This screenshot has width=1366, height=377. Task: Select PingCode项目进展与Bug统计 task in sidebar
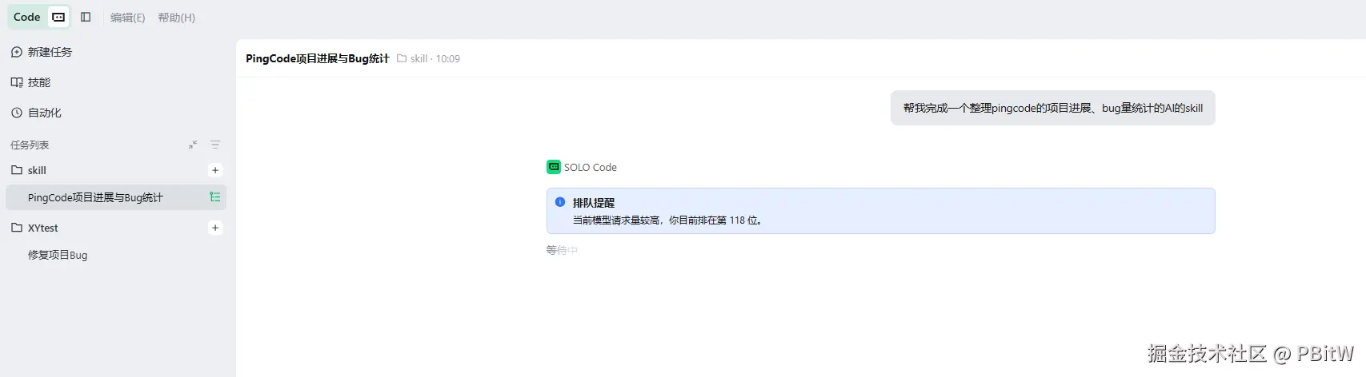(116, 197)
